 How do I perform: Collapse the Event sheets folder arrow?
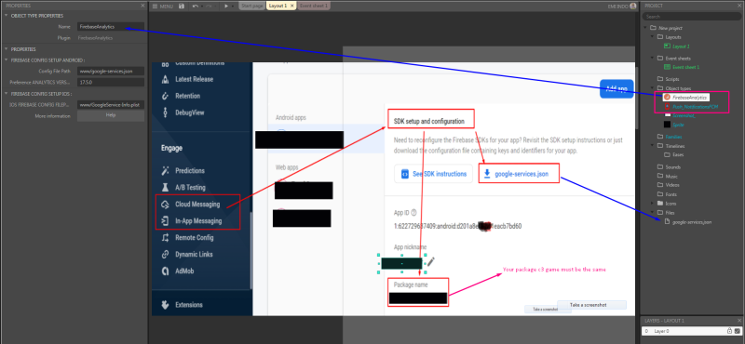pyautogui.click(x=653, y=58)
